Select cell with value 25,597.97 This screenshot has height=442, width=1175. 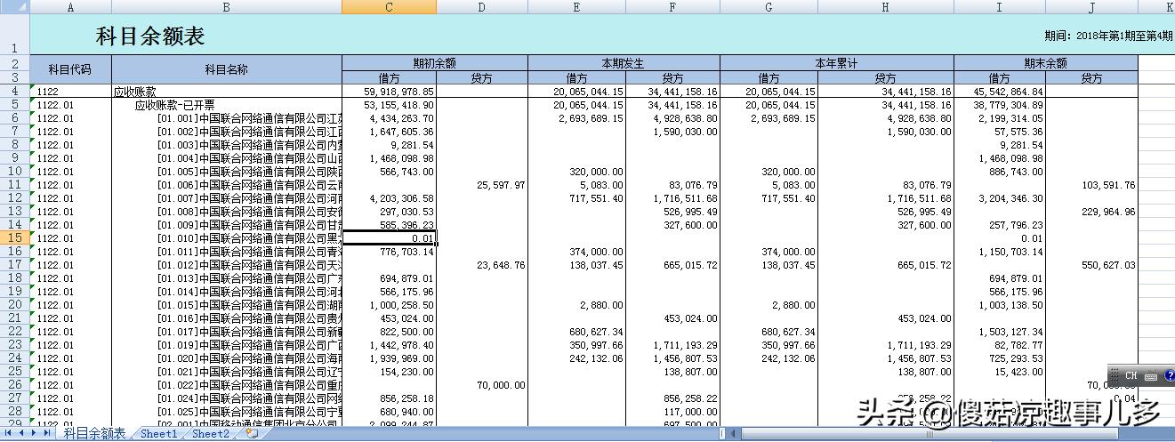click(x=481, y=184)
